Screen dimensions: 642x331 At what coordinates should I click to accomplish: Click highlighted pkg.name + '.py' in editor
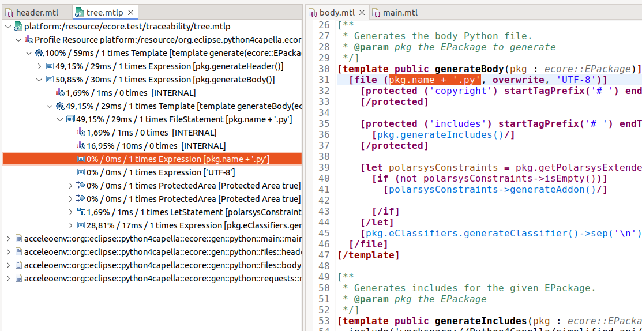(x=435, y=80)
